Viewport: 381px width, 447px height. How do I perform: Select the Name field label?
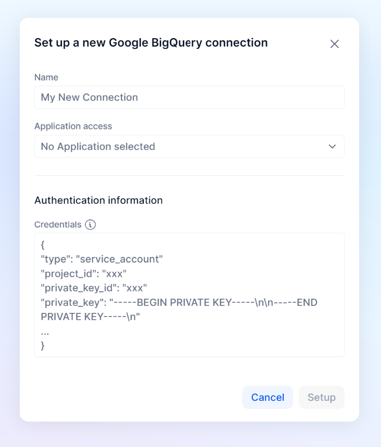46,77
